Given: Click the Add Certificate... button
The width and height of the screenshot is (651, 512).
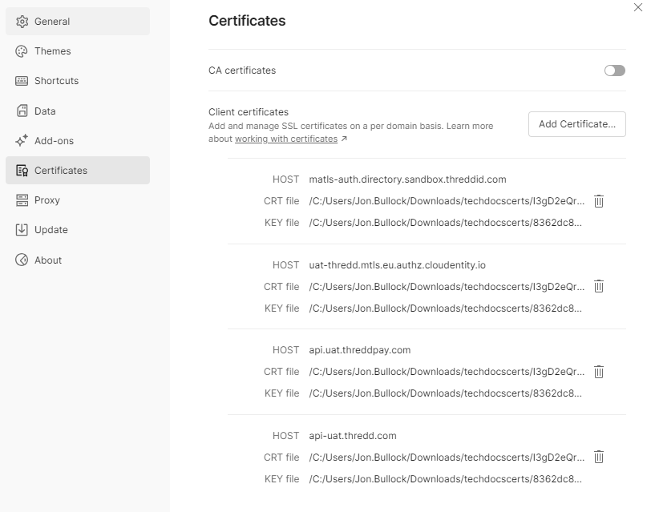Looking at the screenshot, I should click(x=576, y=124).
